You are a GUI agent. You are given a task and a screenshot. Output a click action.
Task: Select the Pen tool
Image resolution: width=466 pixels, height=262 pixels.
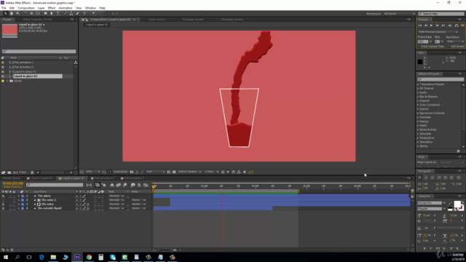click(52, 13)
